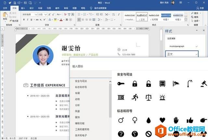The width and height of the screenshot is (208, 140).
Task: Switch to the 插入 ribbon tab
Action: tap(23, 7)
